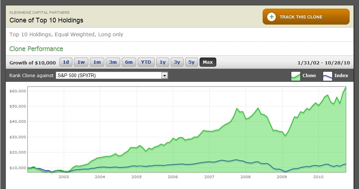Click the blue Index legend icon

pyautogui.click(x=327, y=76)
